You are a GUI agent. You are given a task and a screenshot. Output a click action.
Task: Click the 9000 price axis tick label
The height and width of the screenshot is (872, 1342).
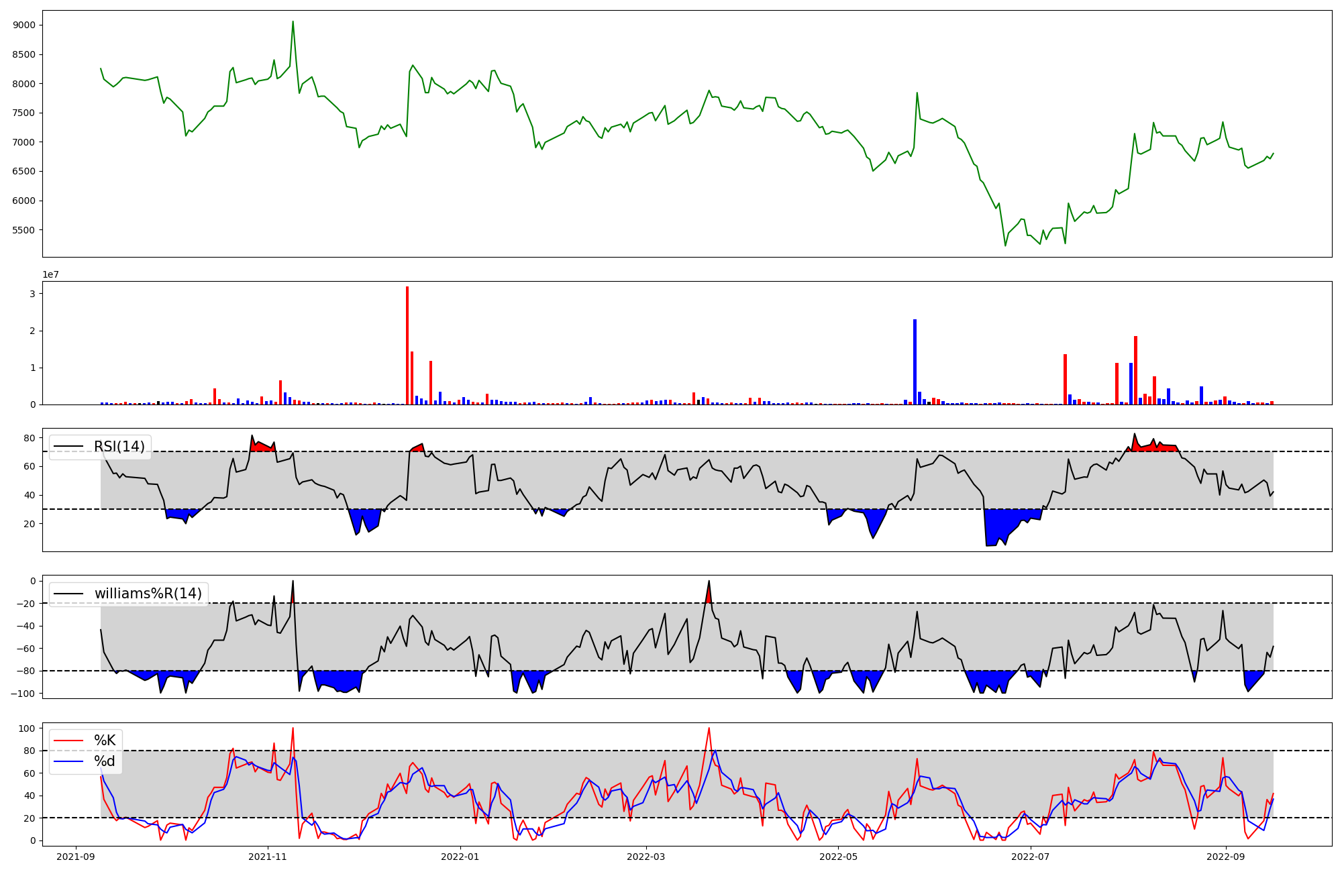pyautogui.click(x=24, y=25)
